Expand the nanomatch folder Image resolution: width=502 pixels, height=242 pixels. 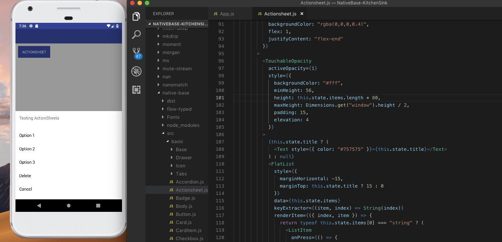pyautogui.click(x=175, y=85)
